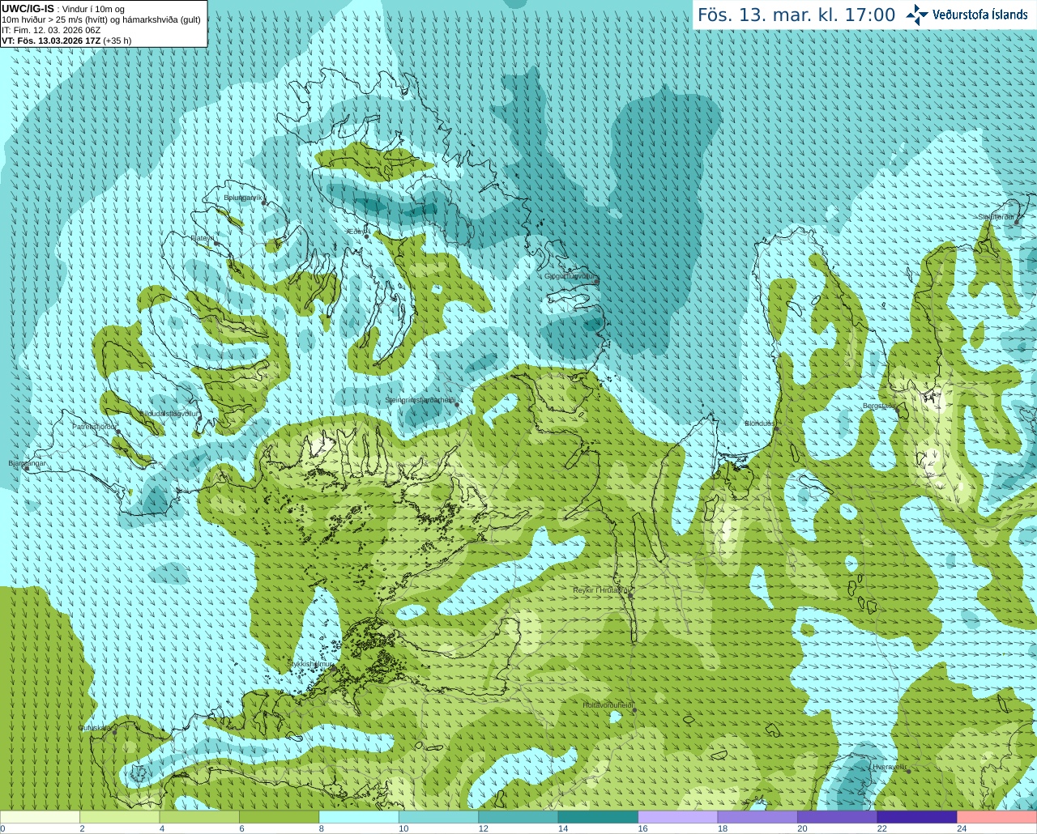Select the 'Fös. 13. mar. kl. 17:00' timestamp
Screen dimensions: 1037x834
point(796,15)
